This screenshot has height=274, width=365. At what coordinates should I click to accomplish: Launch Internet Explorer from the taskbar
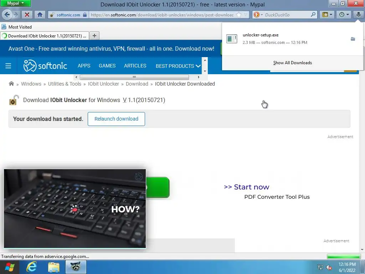pyautogui.click(x=31, y=267)
